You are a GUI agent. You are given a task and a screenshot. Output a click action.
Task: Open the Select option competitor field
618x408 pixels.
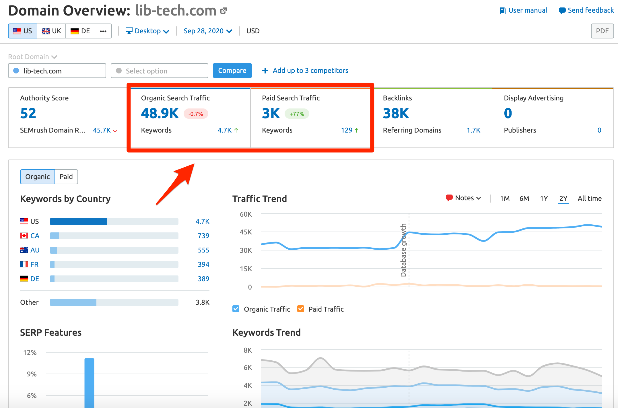pyautogui.click(x=160, y=71)
